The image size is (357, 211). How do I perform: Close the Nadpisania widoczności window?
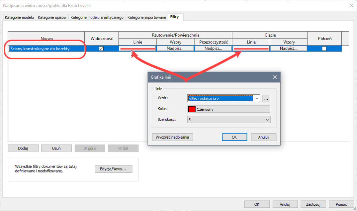[x=351, y=5]
